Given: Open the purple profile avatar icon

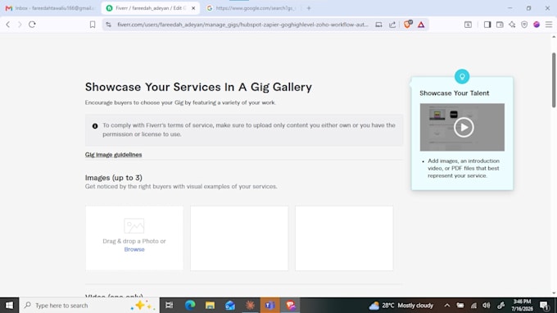Looking at the screenshot, I should pos(537,25).
